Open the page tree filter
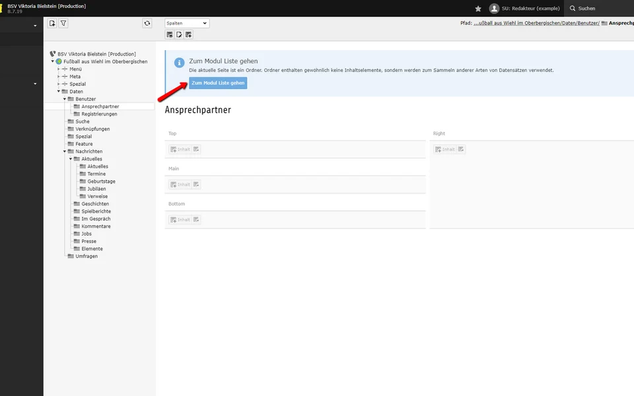Image resolution: width=634 pixels, height=396 pixels. tap(63, 23)
